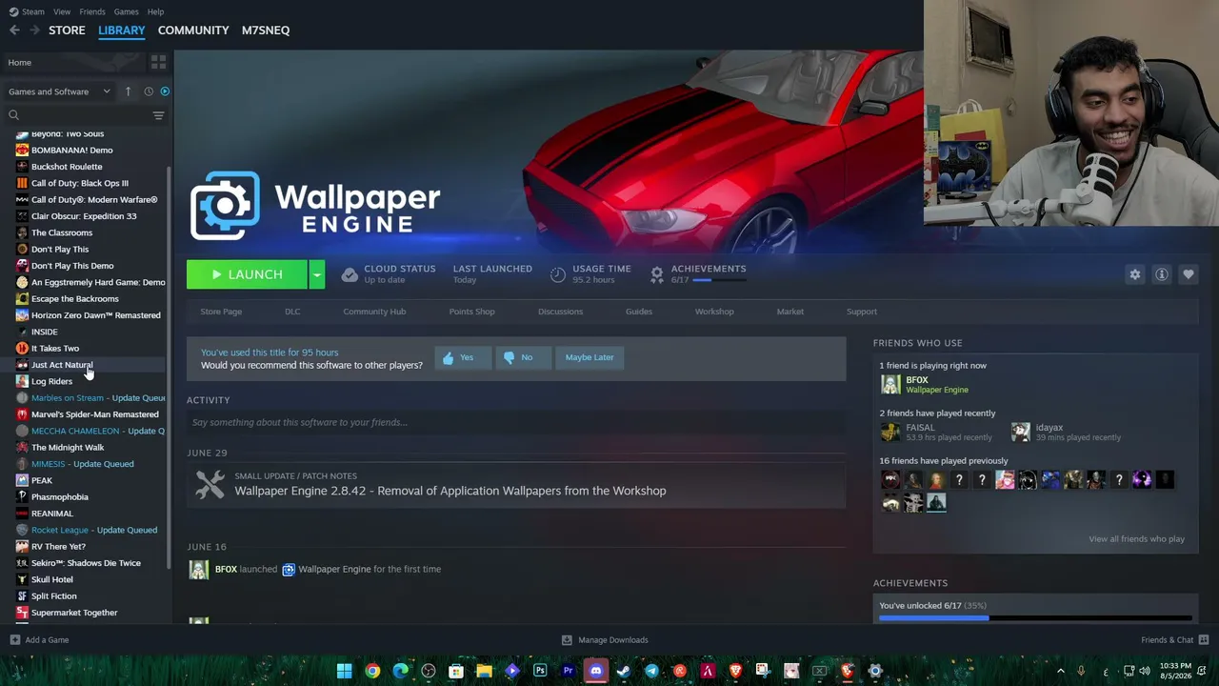The height and width of the screenshot is (686, 1219).
Task: Open the Launch options dropdown arrow
Action: 316,274
